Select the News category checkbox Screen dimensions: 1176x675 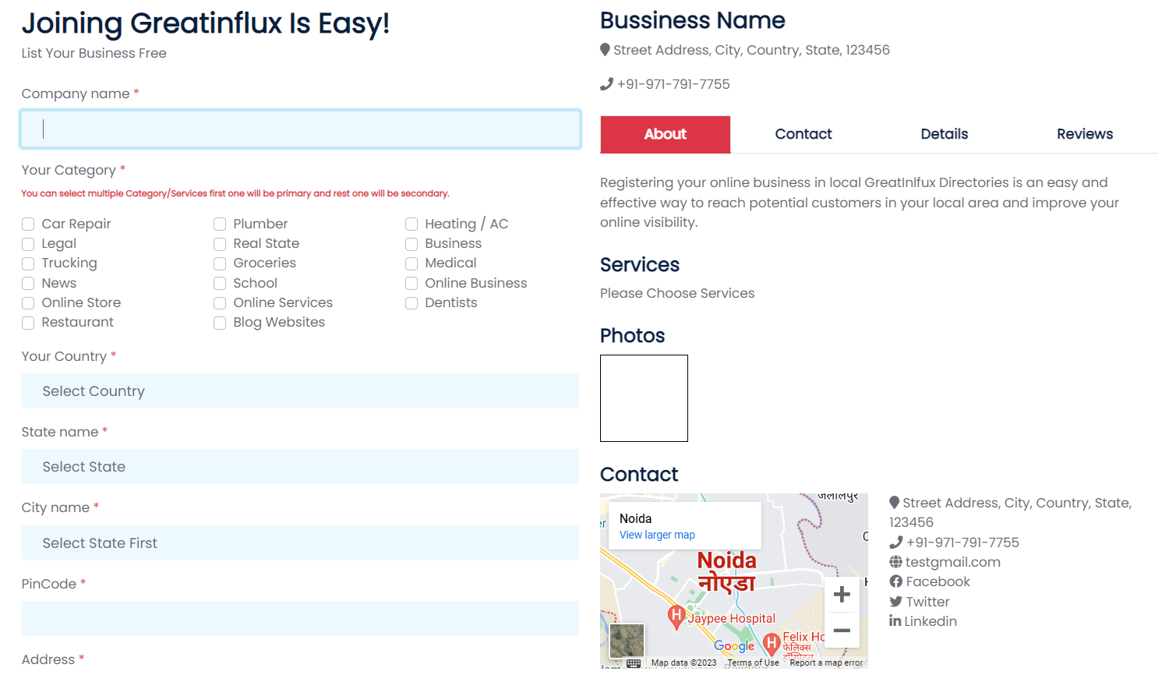tap(28, 283)
